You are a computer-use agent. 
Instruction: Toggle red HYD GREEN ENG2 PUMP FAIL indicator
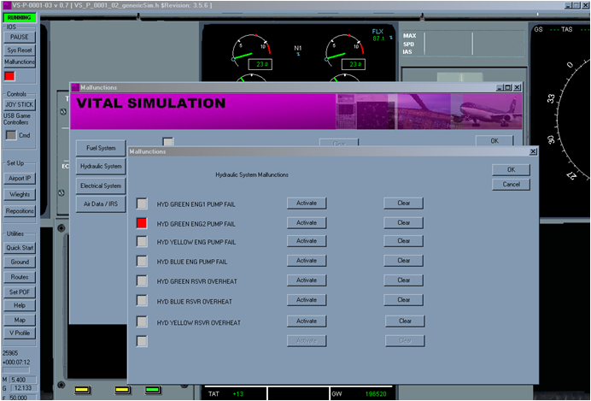click(142, 223)
